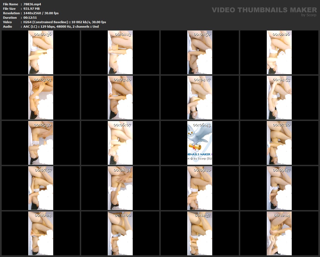The width and height of the screenshot is (320, 257).
Task: Open the thumbnail timestamped 00:01:50
Action: coord(200,52)
